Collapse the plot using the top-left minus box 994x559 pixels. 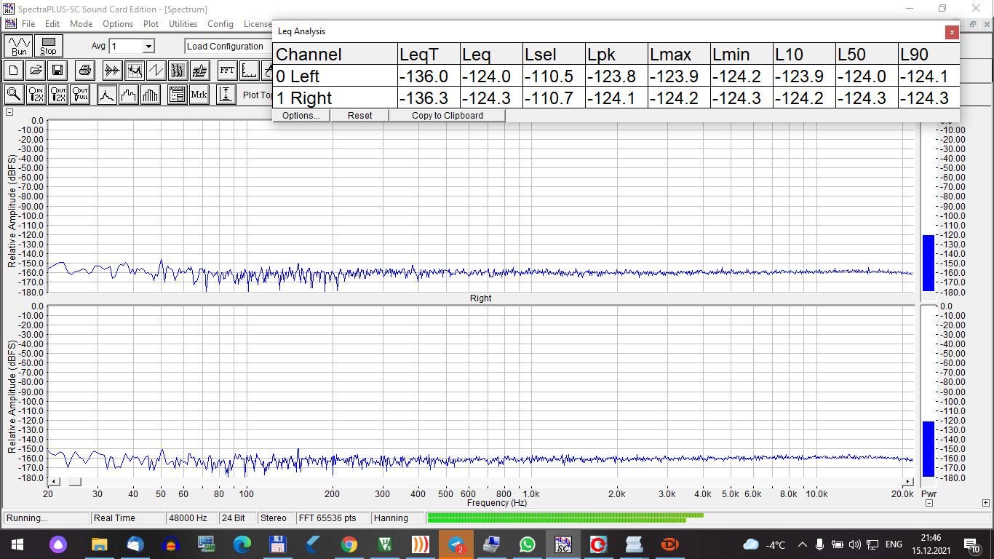pyautogui.click(x=9, y=112)
